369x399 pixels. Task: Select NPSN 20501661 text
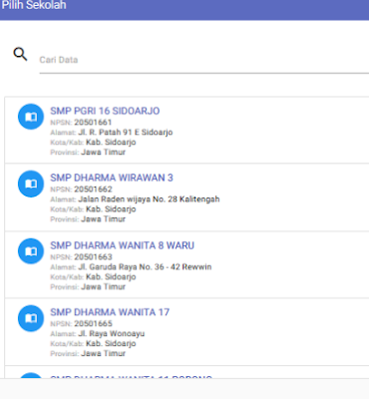(93, 122)
